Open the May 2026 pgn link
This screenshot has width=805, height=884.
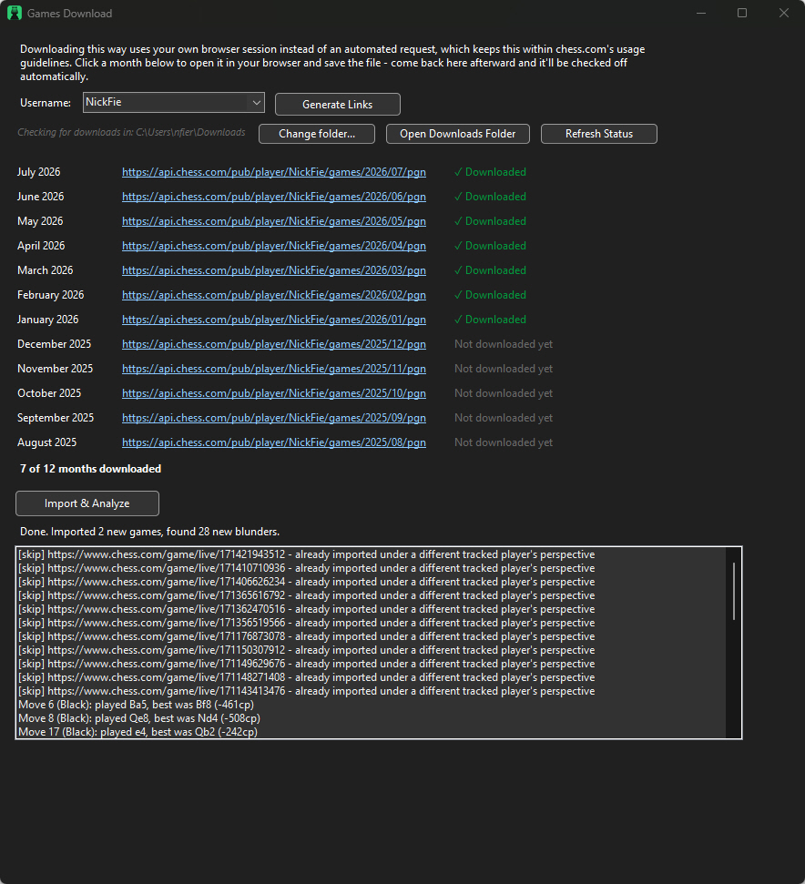(x=274, y=221)
